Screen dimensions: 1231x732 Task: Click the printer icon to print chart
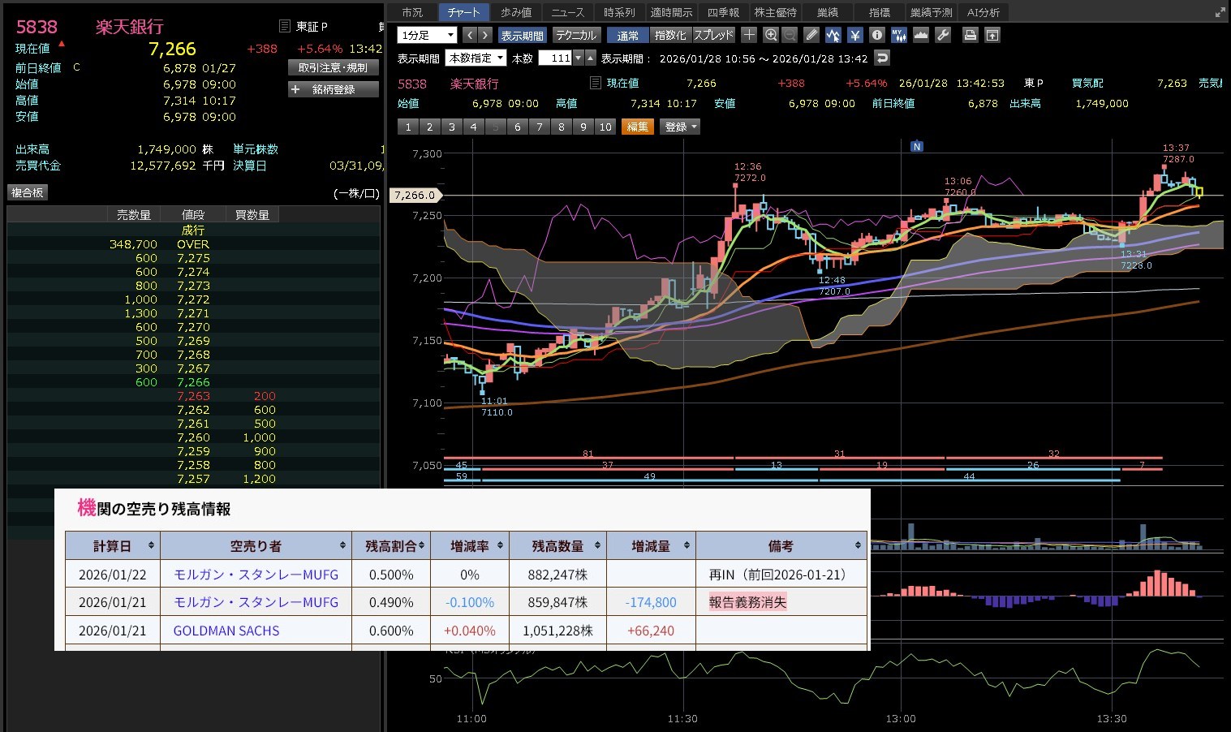coord(970,35)
